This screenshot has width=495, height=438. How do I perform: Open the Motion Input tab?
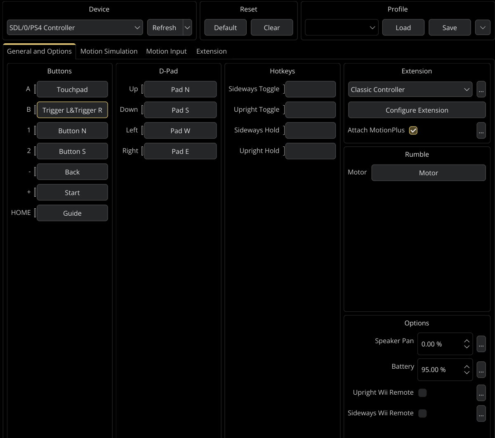click(x=166, y=51)
